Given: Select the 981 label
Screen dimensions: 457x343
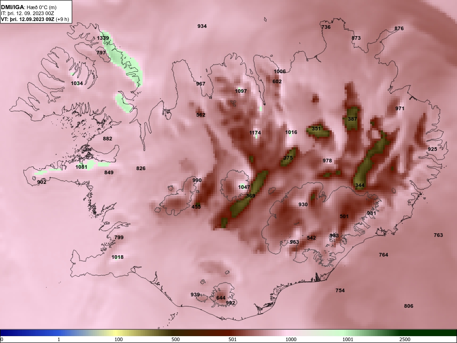Looking at the screenshot, I should pos(372,214).
